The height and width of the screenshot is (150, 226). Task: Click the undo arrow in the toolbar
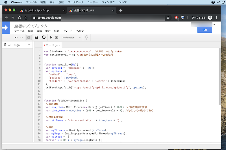[16, 37]
